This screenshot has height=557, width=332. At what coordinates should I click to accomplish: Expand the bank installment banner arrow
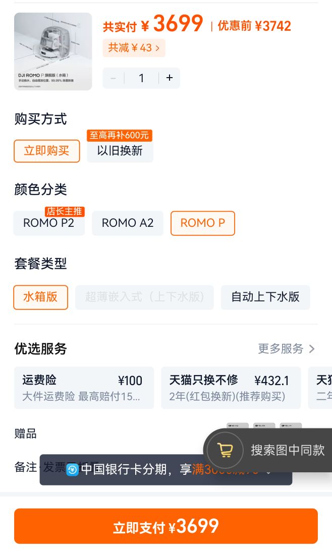268,472
